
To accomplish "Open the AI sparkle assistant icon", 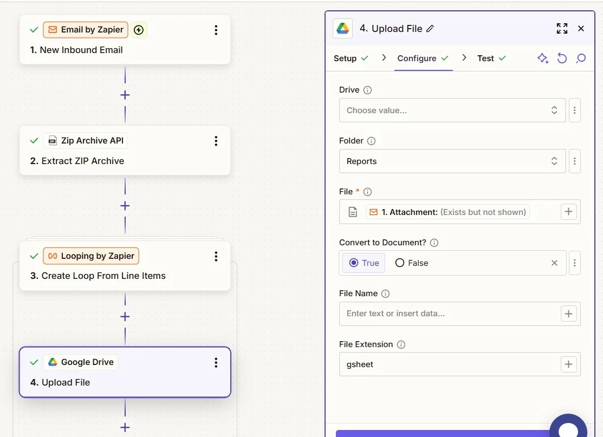I will click(x=543, y=58).
